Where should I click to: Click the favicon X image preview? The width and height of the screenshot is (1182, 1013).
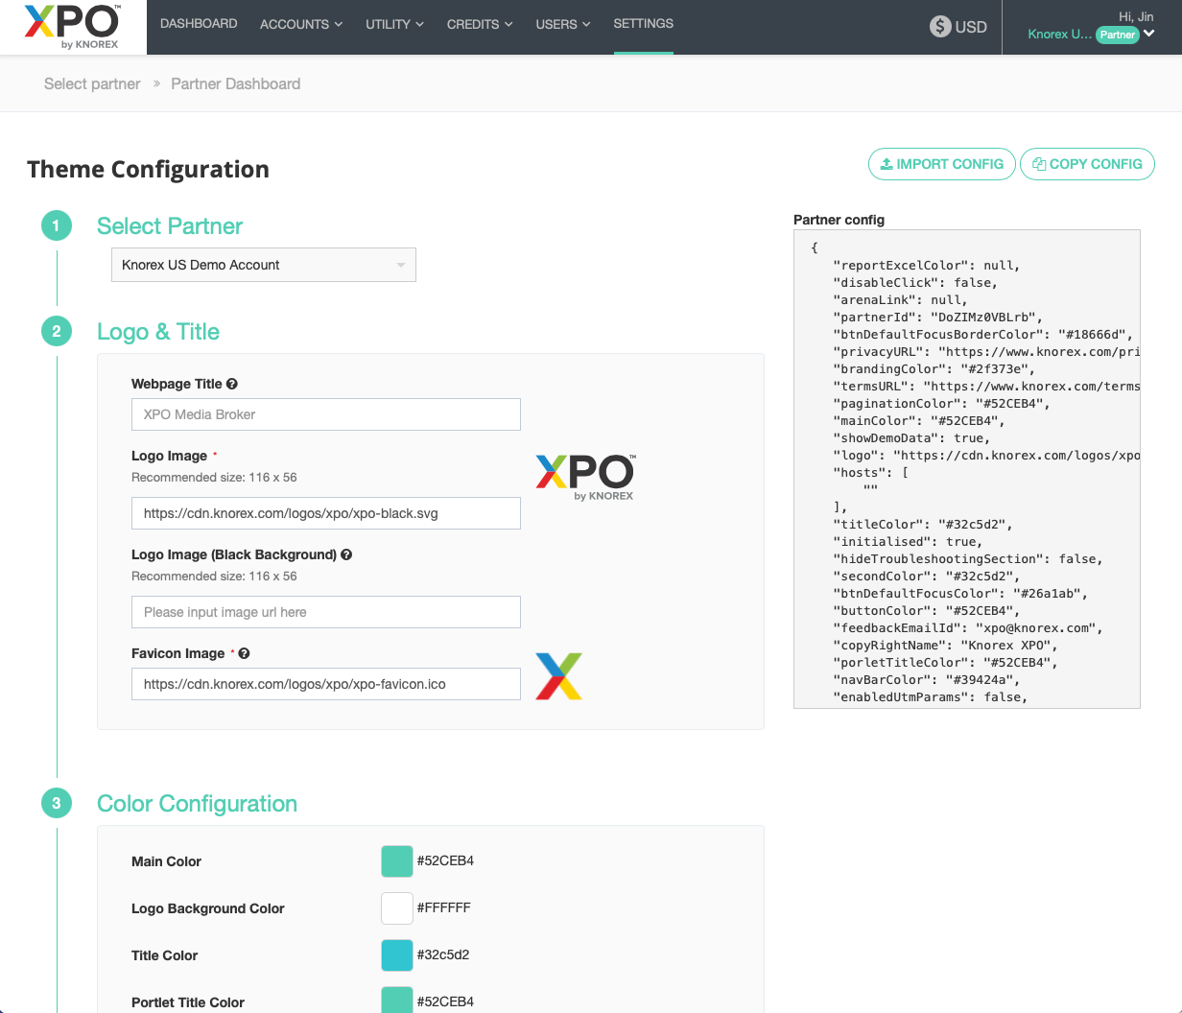coord(558,676)
